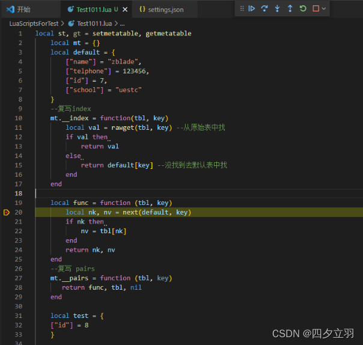Click the comment --从原始表中找
The height and width of the screenshot is (345, 363).
coord(201,127)
